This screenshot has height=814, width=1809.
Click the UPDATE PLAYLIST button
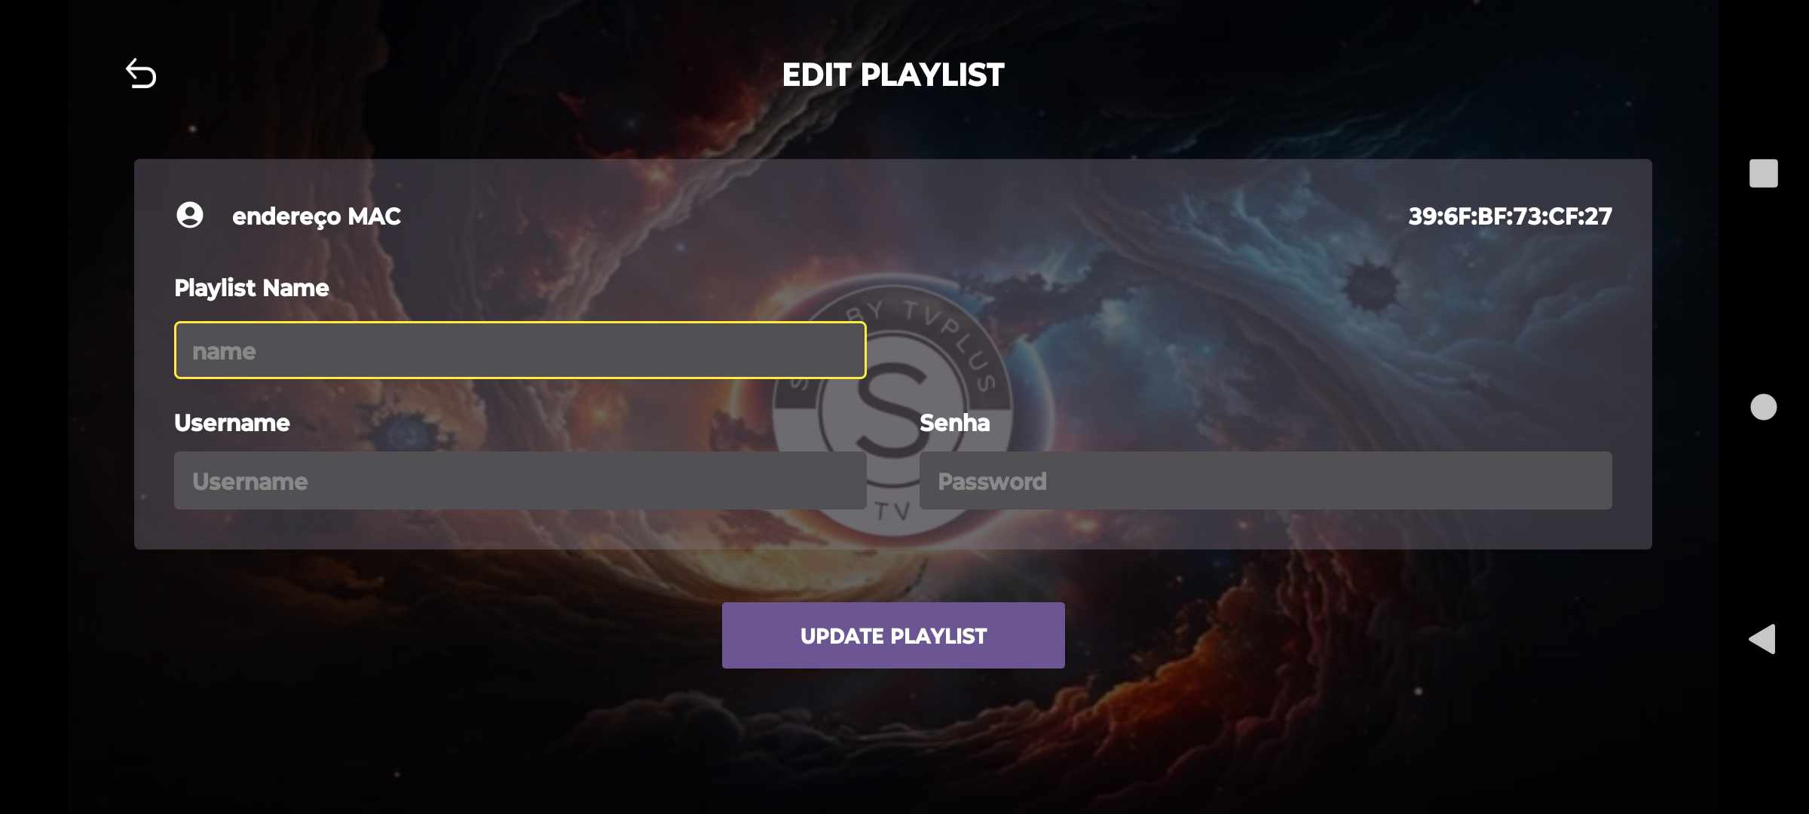click(x=893, y=635)
